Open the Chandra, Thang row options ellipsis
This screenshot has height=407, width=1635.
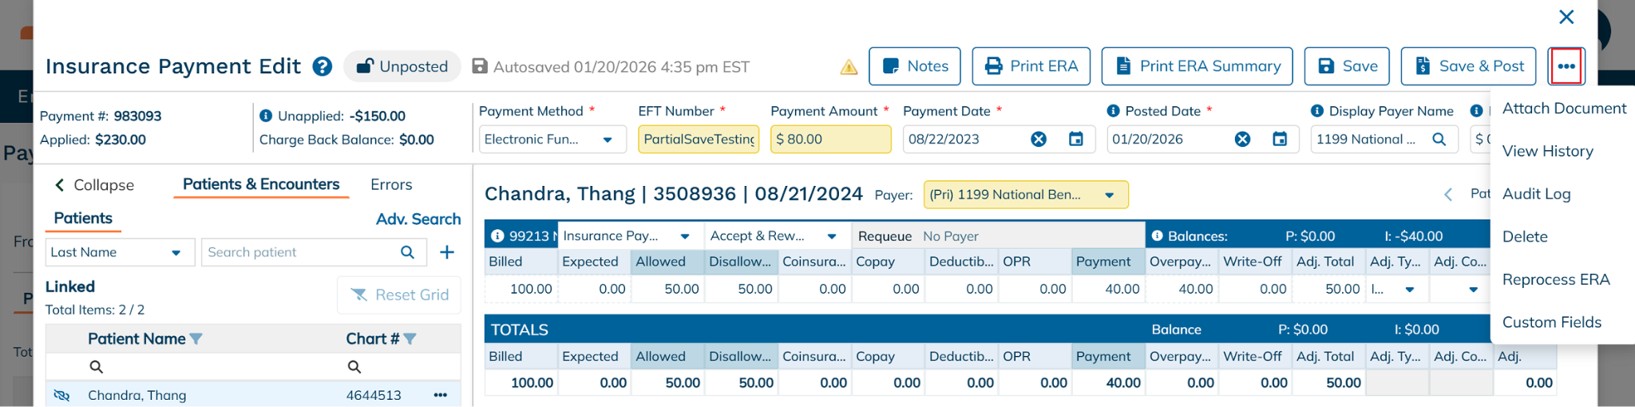pyautogui.click(x=440, y=395)
